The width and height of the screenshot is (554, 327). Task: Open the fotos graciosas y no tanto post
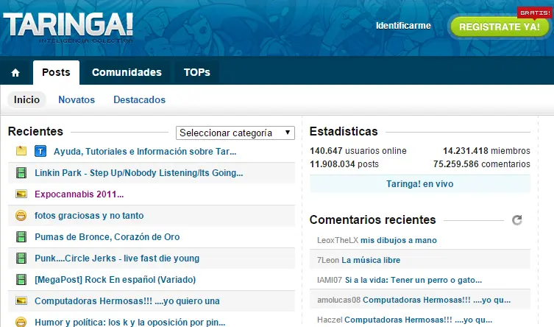tap(89, 216)
